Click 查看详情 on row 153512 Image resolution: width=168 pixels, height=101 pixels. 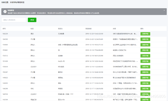(x=145, y=56)
